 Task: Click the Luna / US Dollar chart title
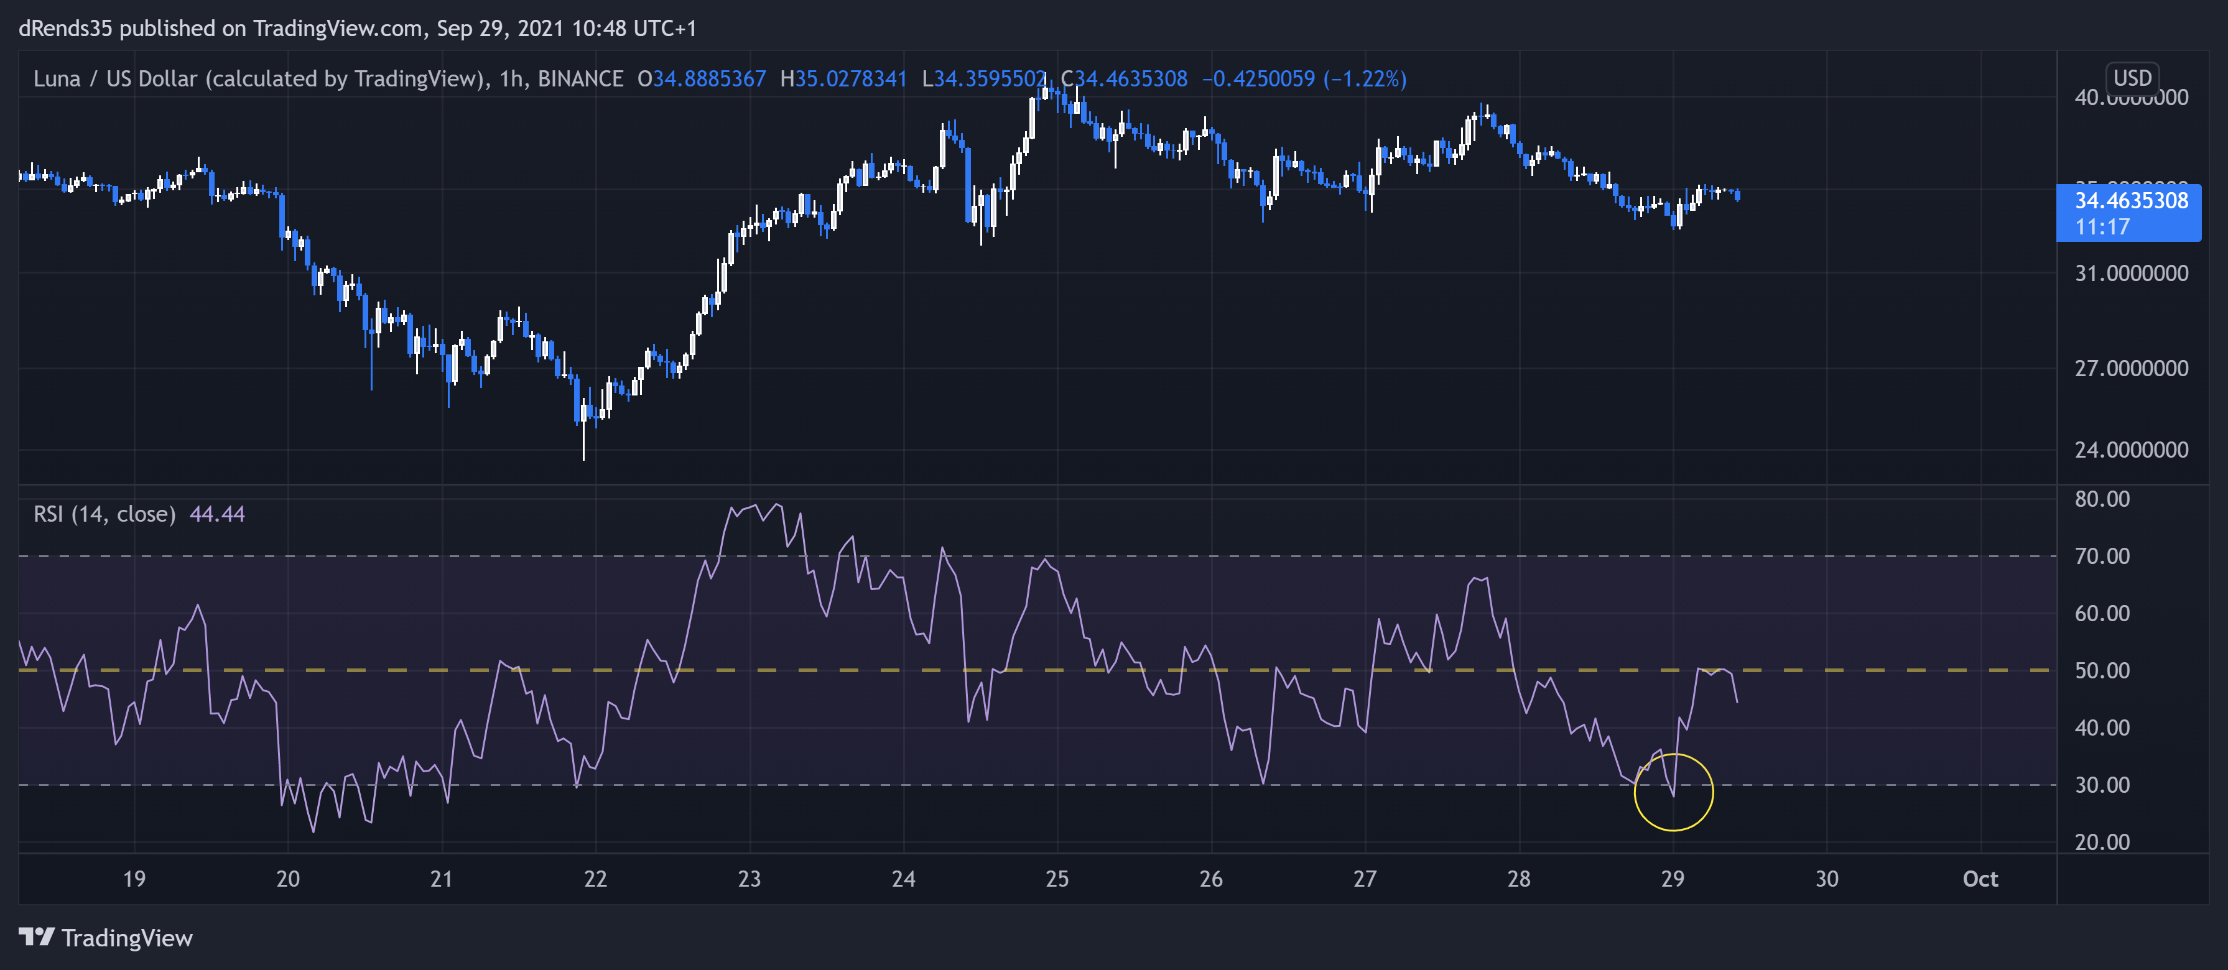click(328, 79)
